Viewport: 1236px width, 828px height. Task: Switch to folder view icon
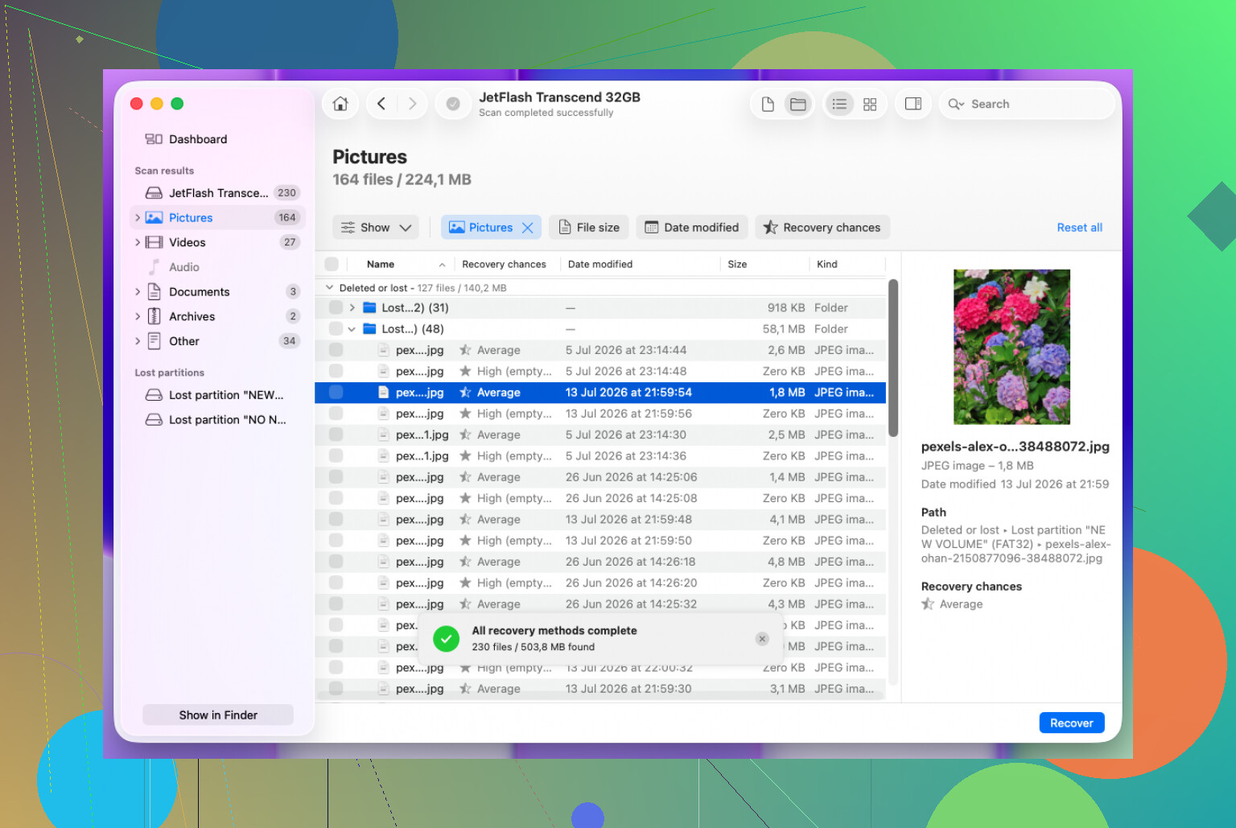pyautogui.click(x=797, y=104)
